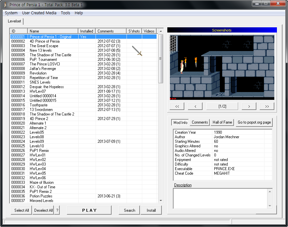Sort list by the S'shots column header
This screenshot has height=227, width=288.
[x=134, y=31]
